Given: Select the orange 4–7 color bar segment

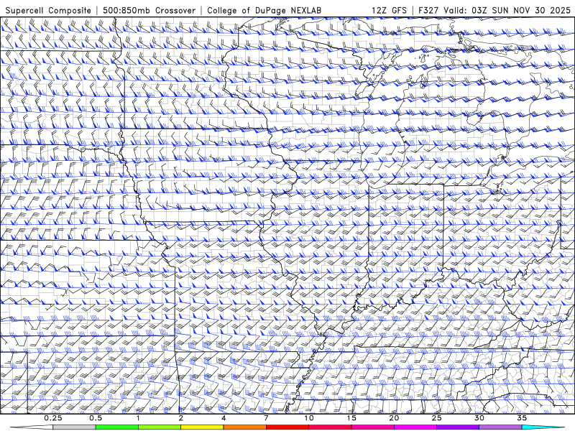Looking at the screenshot, I should [244, 427].
